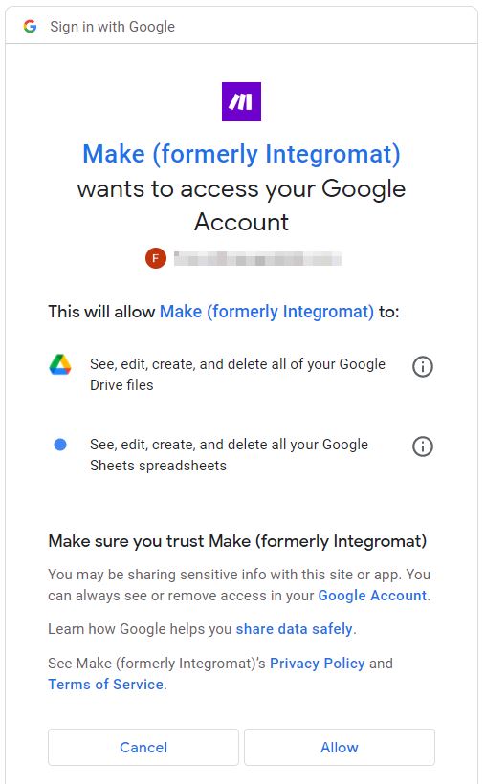Select the Google Drive files permission text

(x=238, y=375)
